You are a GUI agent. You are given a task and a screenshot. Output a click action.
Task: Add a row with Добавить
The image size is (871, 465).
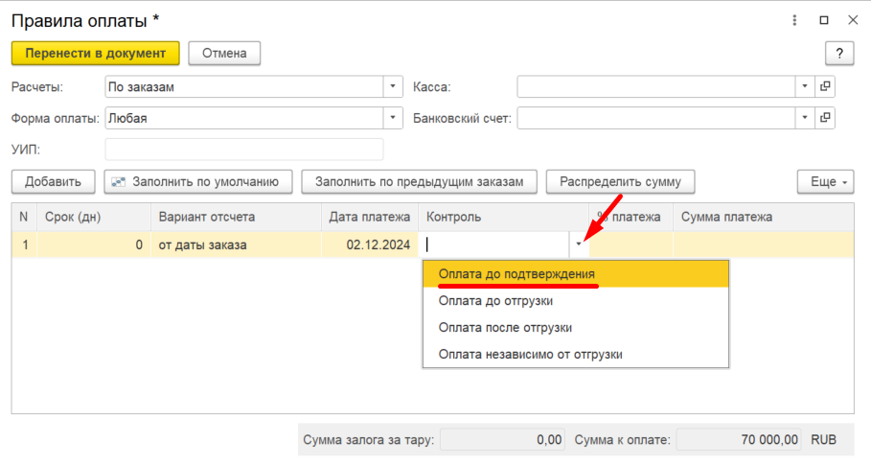point(54,181)
